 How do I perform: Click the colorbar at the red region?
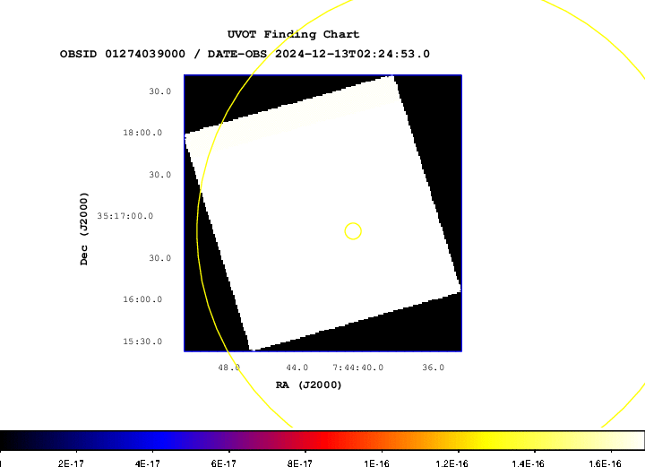(325, 440)
